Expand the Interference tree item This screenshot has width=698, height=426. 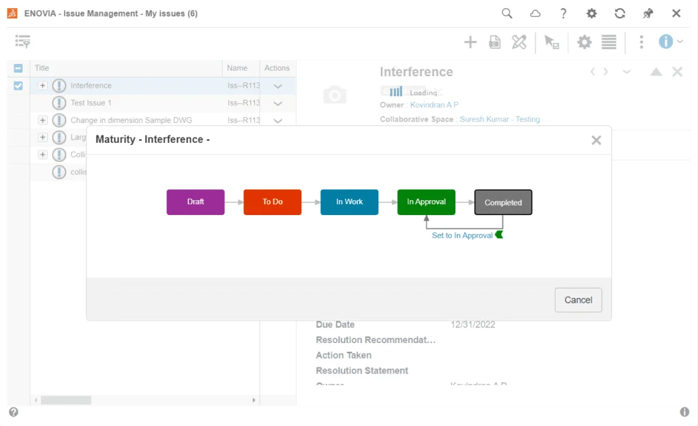(43, 86)
